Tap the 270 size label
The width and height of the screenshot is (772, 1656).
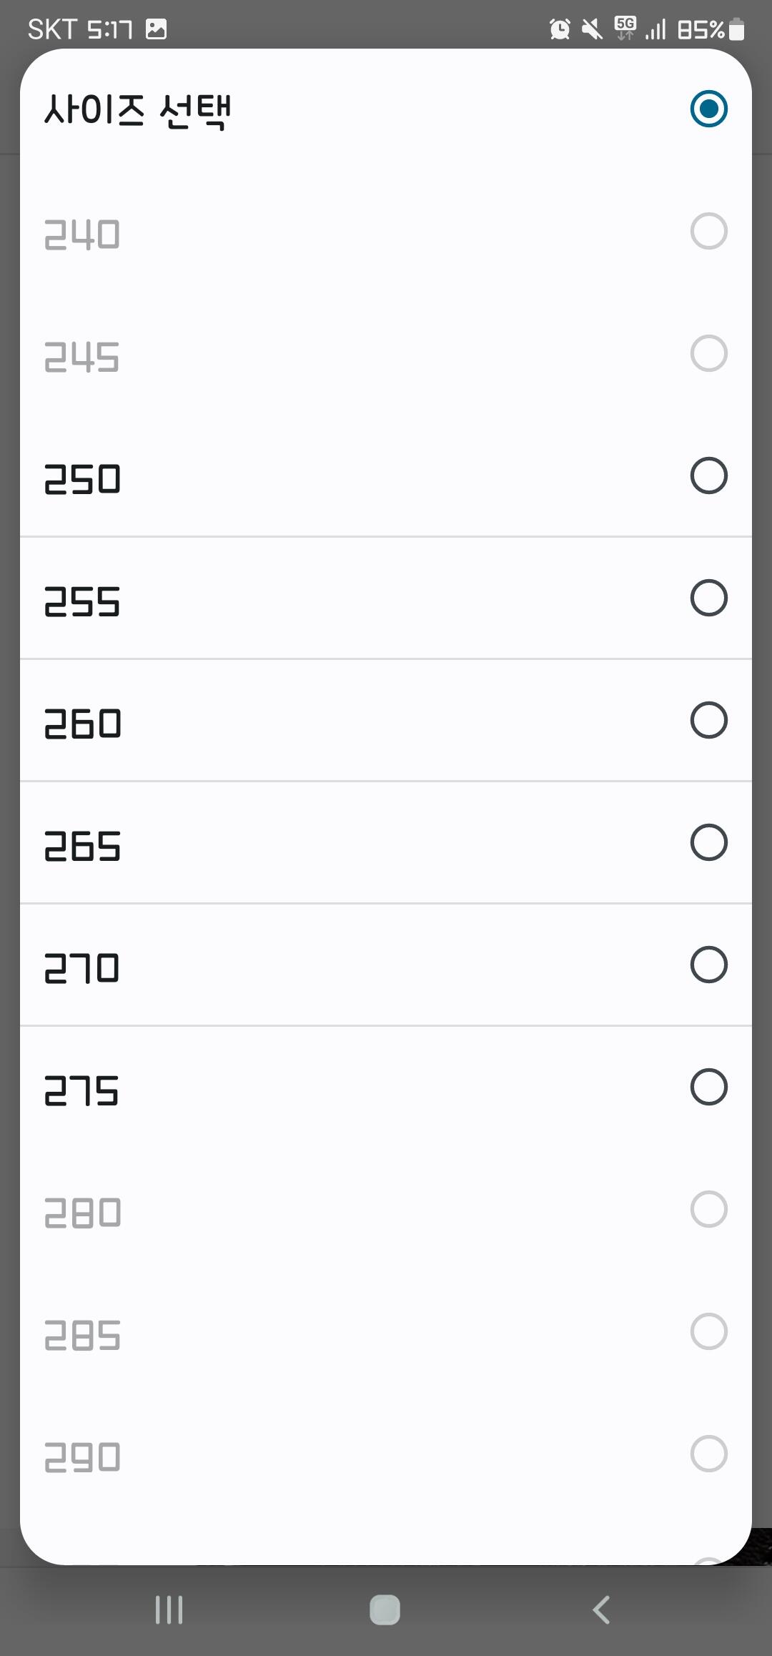click(82, 969)
